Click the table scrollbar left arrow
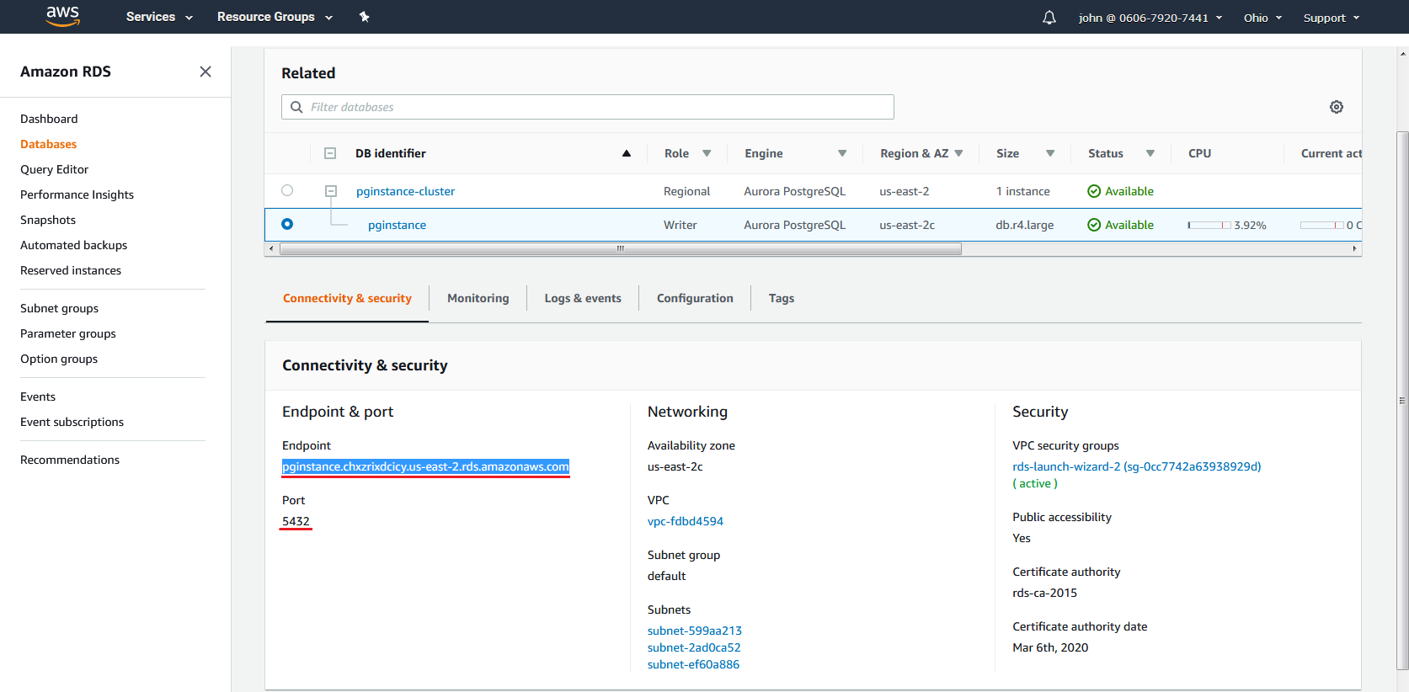Screen dimensions: 1409x692 270,248
